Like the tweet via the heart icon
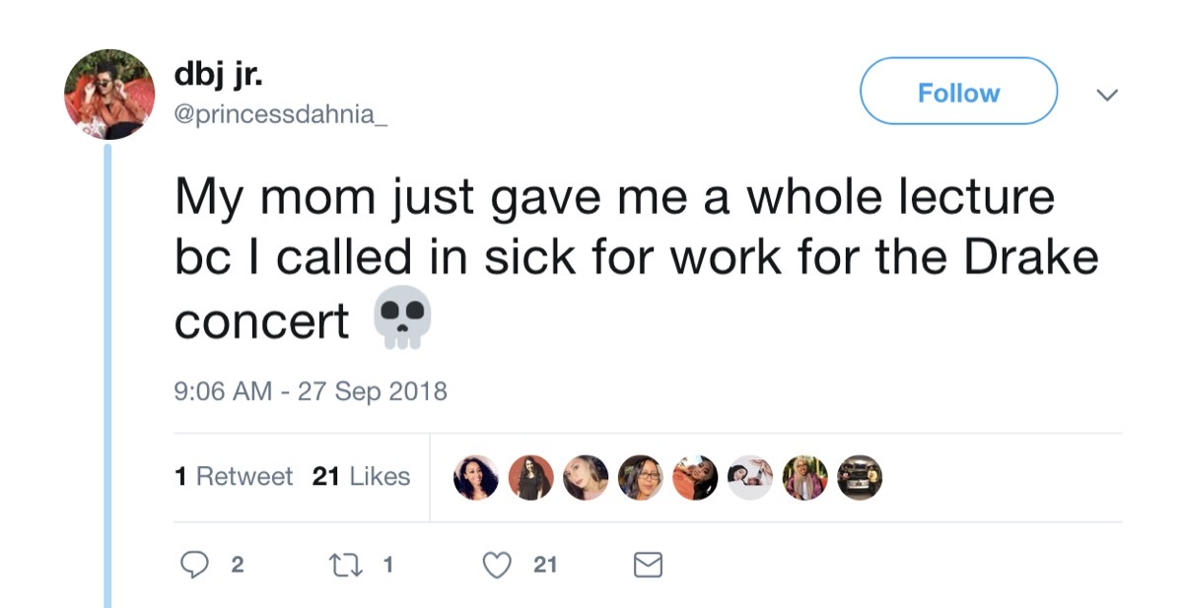The height and width of the screenshot is (608, 1183). tap(496, 566)
